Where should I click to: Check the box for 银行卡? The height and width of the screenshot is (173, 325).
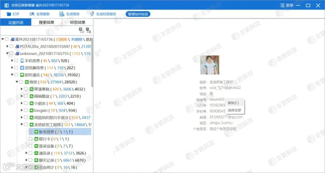(x=30, y=139)
